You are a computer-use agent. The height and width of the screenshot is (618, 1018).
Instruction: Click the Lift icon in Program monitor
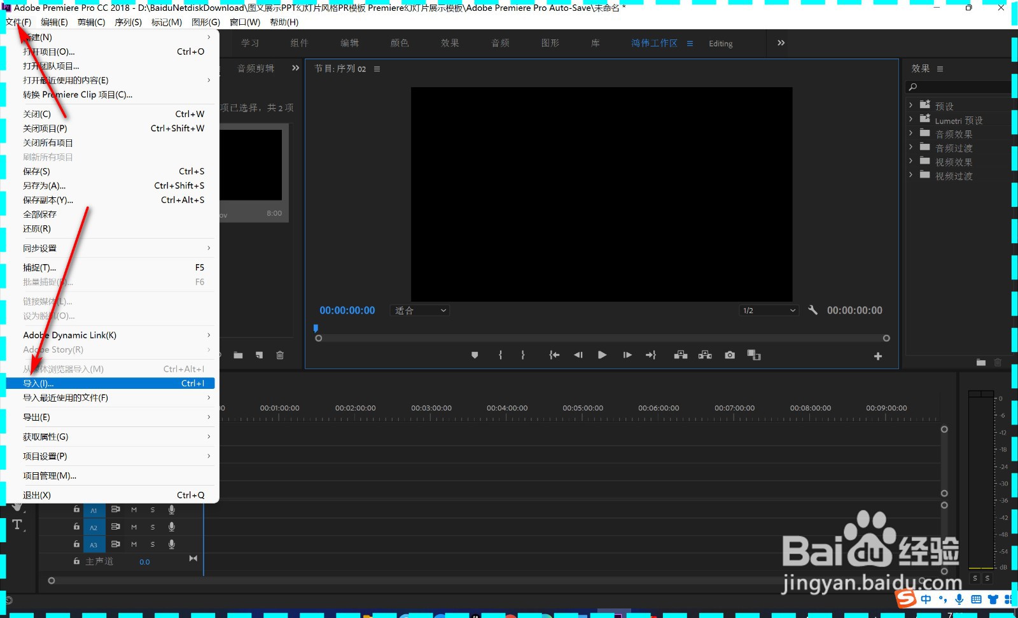click(x=681, y=355)
